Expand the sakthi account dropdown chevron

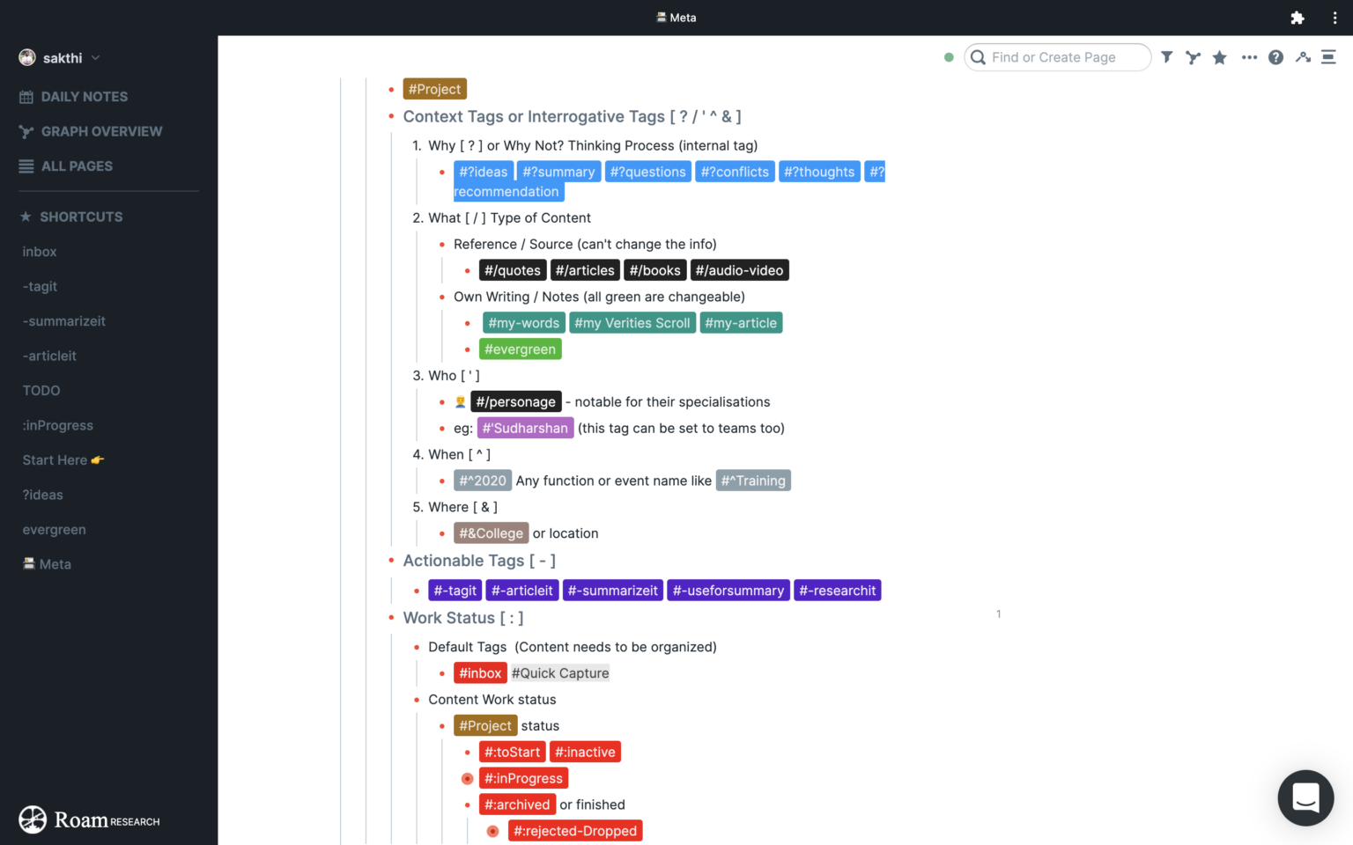click(x=95, y=58)
